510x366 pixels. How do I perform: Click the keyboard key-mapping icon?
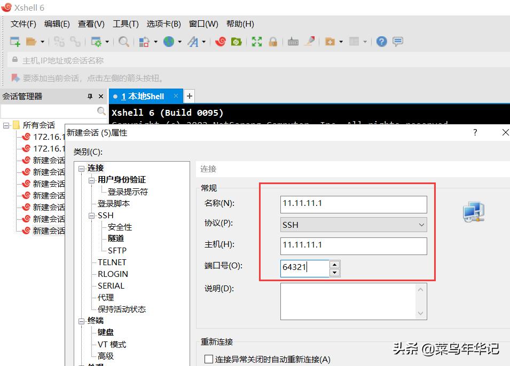[293, 42]
